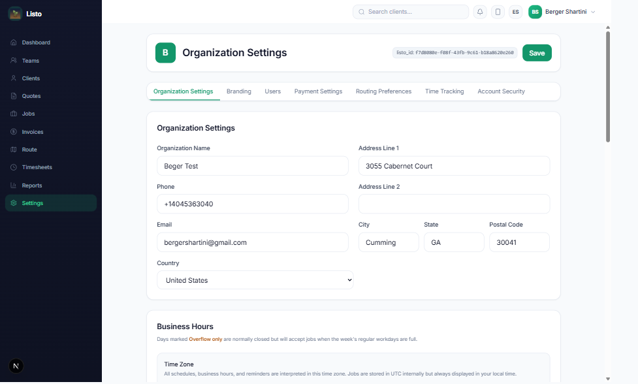The width and height of the screenshot is (638, 384).
Task: Click the Timesheets clock icon
Action: 14,167
